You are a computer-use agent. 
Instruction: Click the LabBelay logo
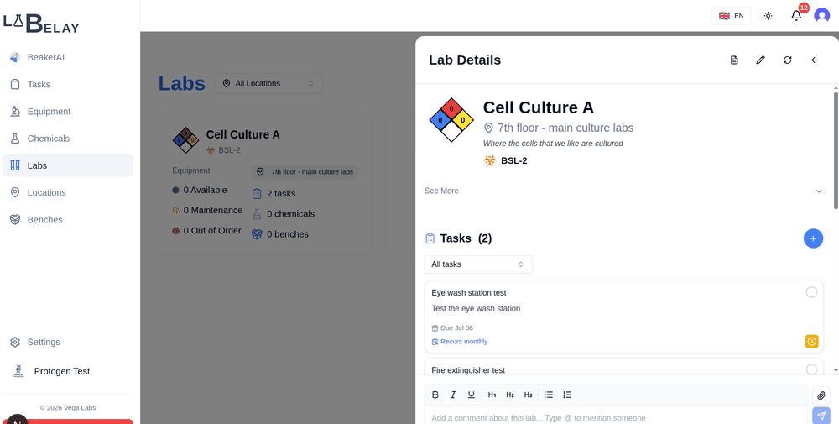(x=41, y=23)
